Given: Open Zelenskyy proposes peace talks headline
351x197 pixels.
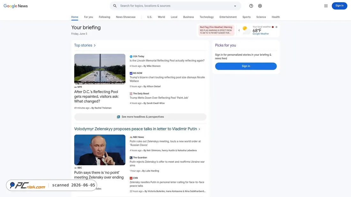Looking at the screenshot, I should click(x=135, y=129).
